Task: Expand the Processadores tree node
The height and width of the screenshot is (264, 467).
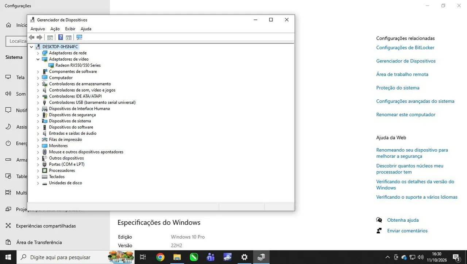Action: coord(38,171)
